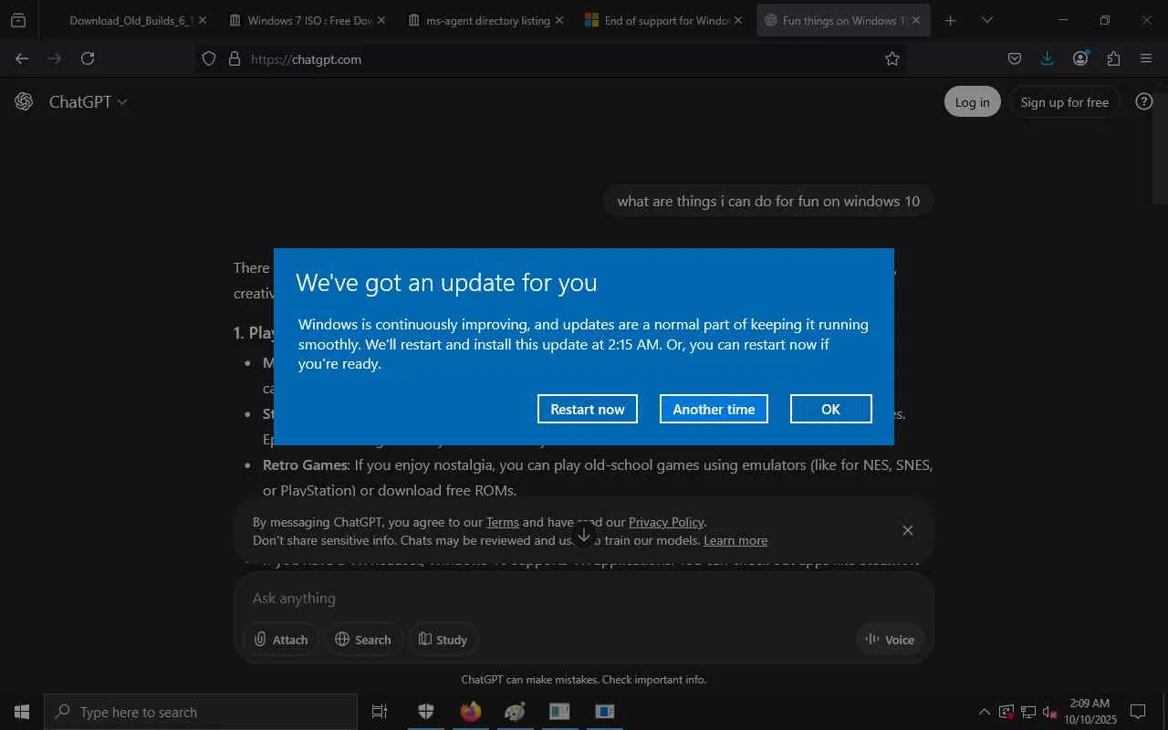1168x730 pixels.
Task: Show hidden system tray icons
Action: point(984,712)
